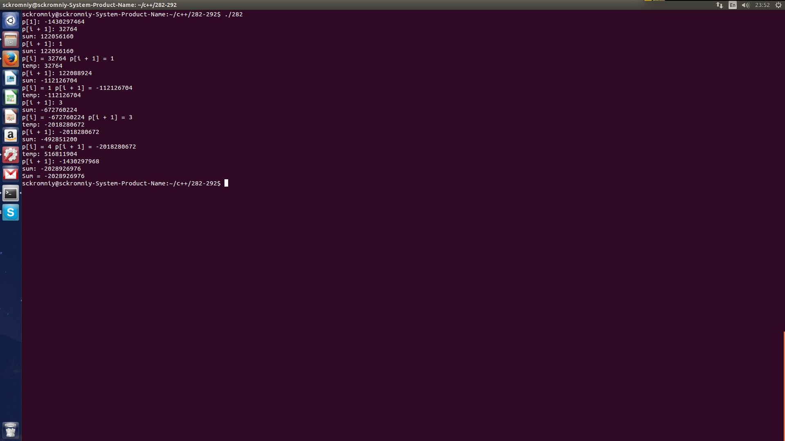Open LibreOffice Calc spreadsheet icon
Viewport: 785px width, 441px height.
point(11,97)
